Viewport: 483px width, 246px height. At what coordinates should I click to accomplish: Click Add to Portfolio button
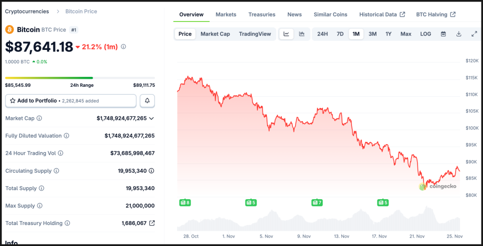(x=70, y=101)
